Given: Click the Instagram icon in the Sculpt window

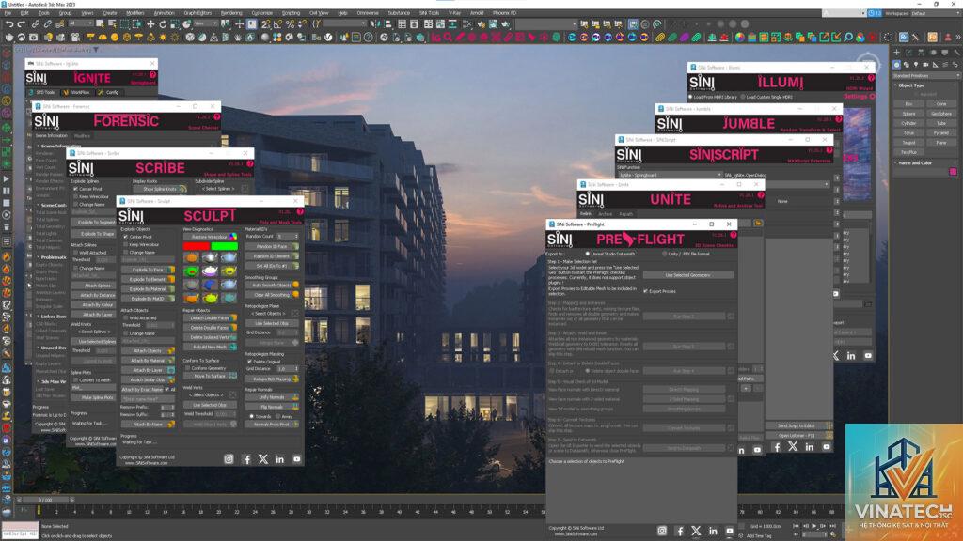Looking at the screenshot, I should [x=229, y=458].
